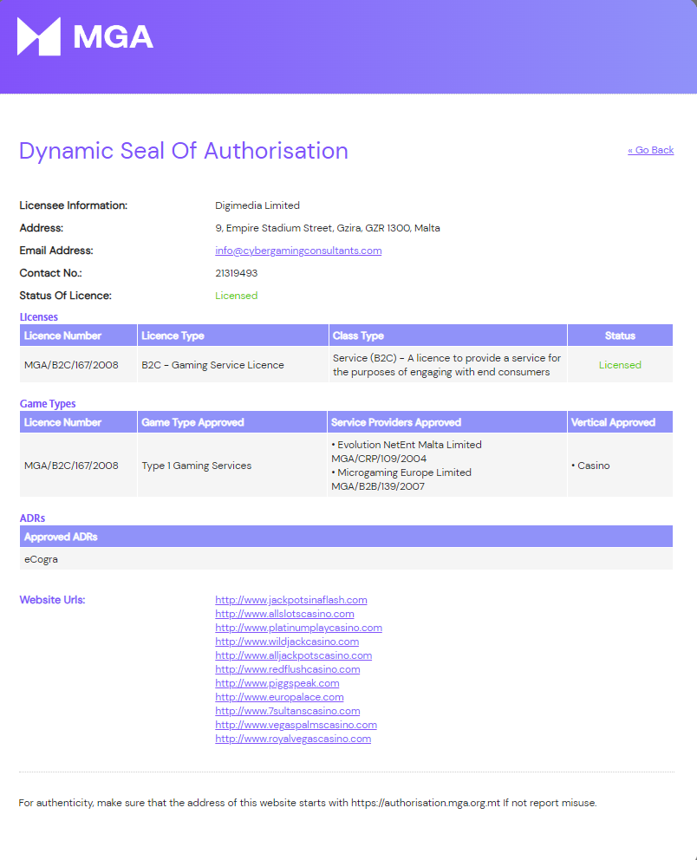Click the Game Type Approved column header
The height and width of the screenshot is (860, 697).
[x=232, y=422]
